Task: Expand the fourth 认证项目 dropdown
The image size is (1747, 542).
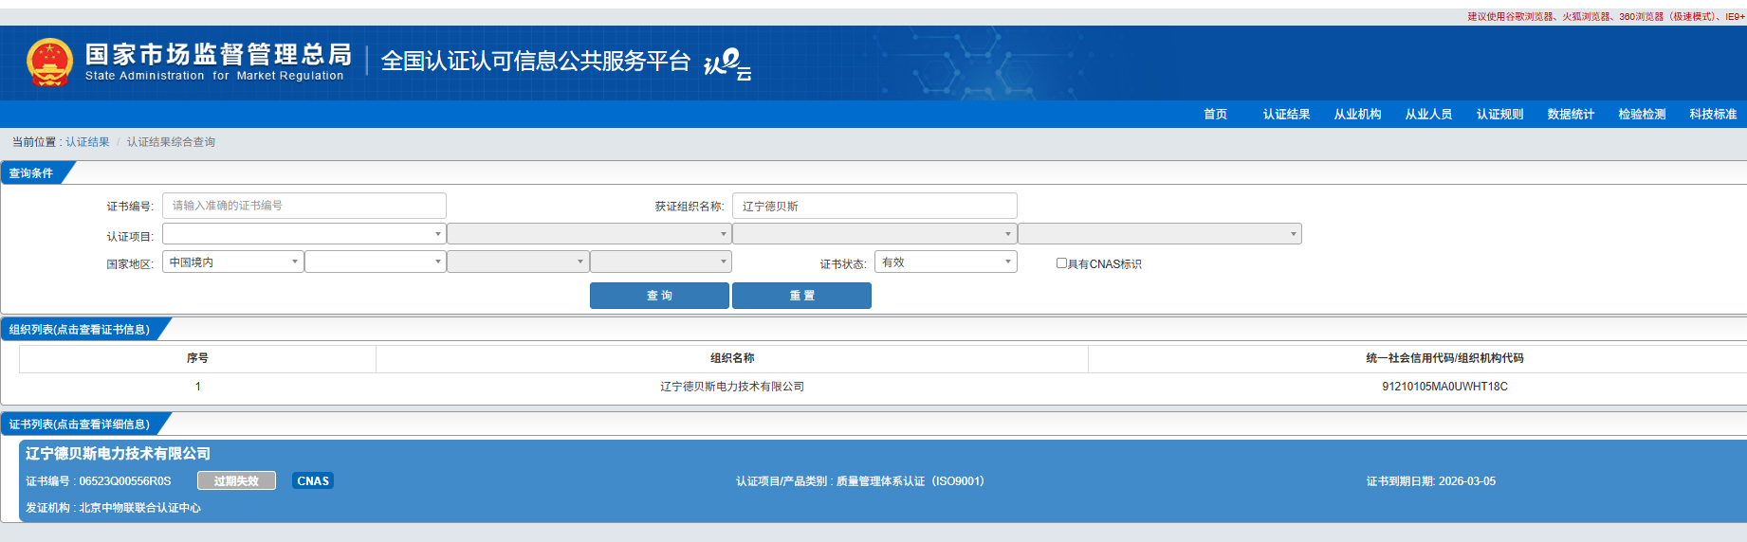Action: click(1160, 234)
